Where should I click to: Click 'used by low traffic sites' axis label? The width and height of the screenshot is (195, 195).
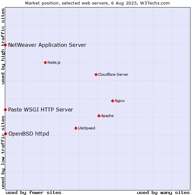click(3, 152)
